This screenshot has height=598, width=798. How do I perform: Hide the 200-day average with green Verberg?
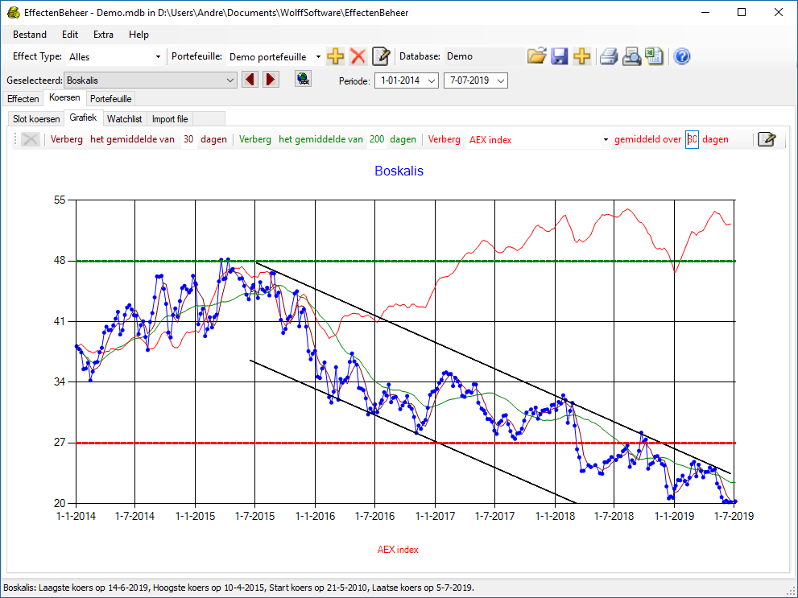point(255,139)
